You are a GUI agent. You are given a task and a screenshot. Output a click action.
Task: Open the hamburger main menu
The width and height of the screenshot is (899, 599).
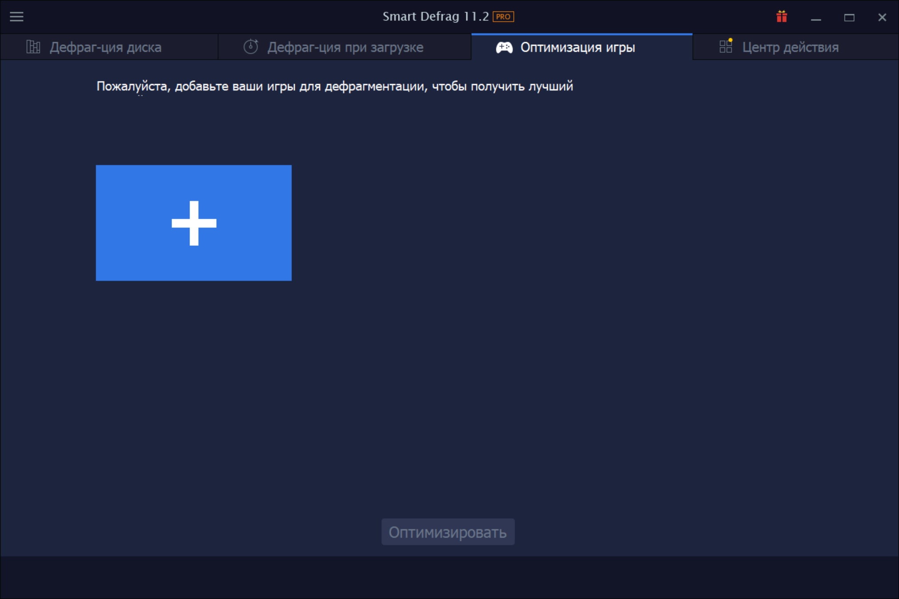coord(16,17)
